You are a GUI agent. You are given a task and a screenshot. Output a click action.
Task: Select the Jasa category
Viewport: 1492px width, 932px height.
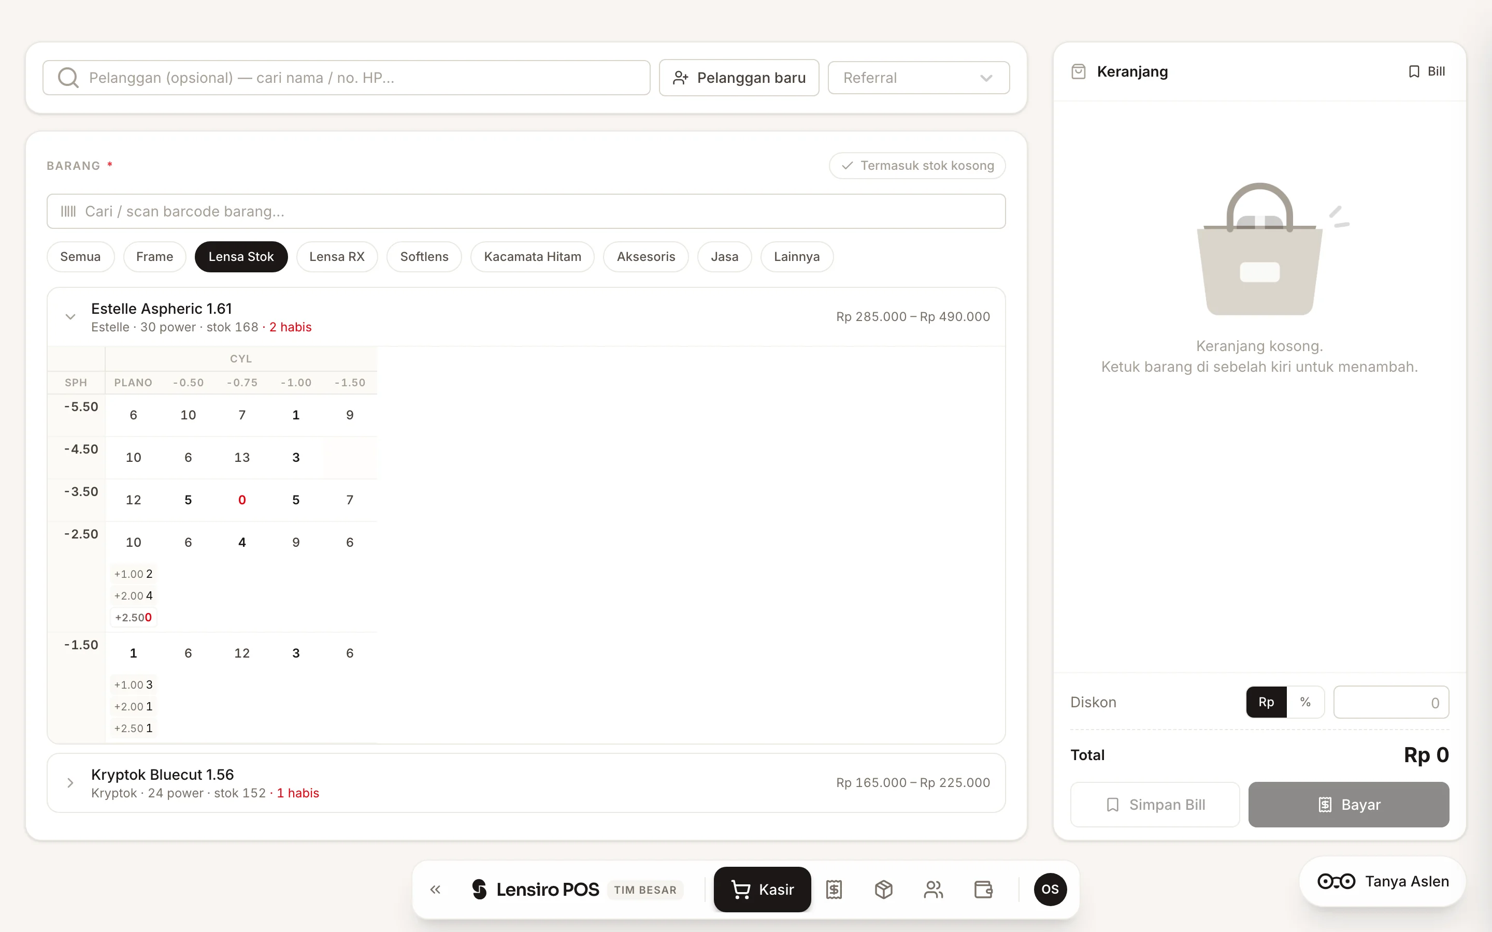(724, 256)
